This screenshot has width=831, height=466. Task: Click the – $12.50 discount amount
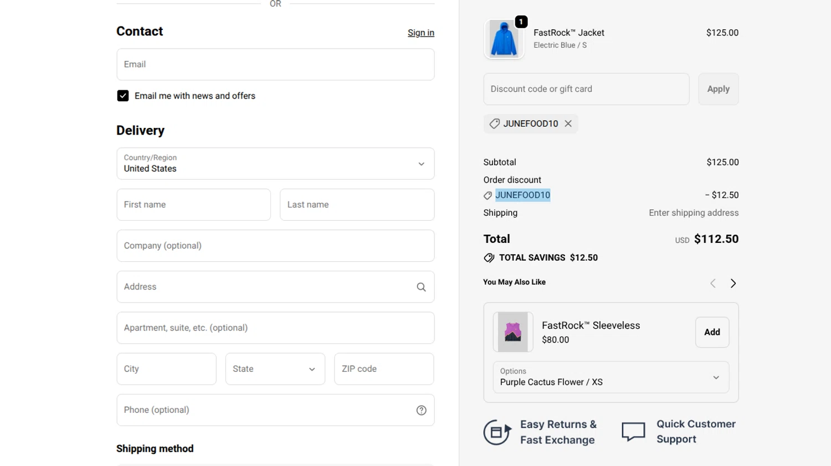tap(722, 195)
